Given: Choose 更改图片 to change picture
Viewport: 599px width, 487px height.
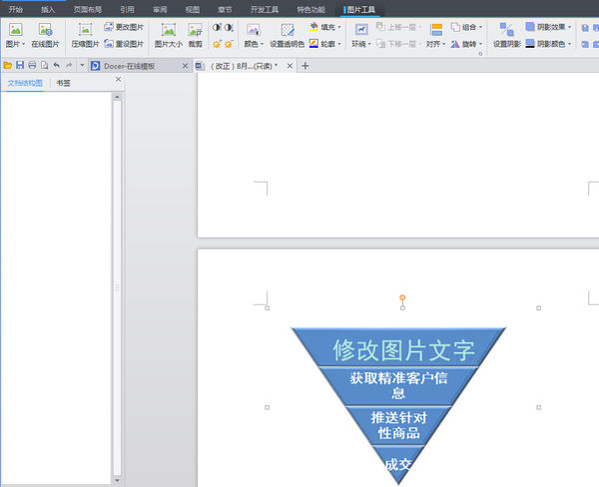Looking at the screenshot, I should click(x=124, y=27).
